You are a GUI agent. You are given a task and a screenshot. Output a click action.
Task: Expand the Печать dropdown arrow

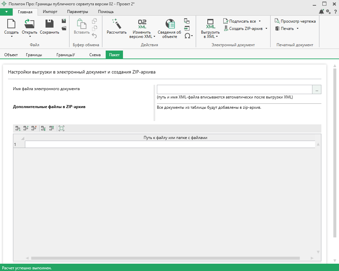[x=297, y=29]
